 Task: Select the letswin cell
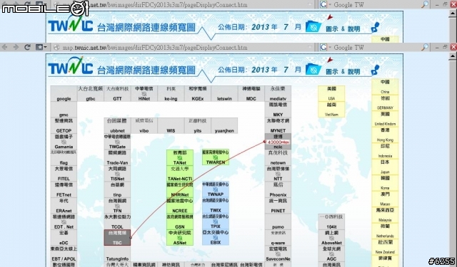[224, 93]
